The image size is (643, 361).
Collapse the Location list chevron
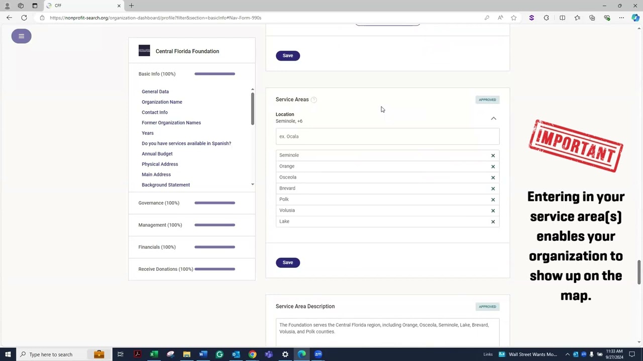click(493, 118)
